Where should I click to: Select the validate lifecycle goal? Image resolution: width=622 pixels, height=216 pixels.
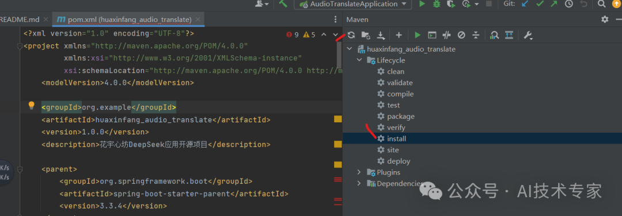click(x=400, y=83)
